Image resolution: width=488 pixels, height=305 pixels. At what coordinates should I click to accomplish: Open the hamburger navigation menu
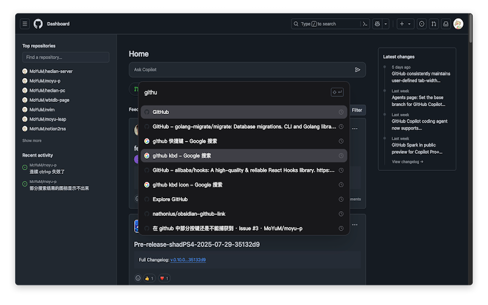click(x=25, y=24)
